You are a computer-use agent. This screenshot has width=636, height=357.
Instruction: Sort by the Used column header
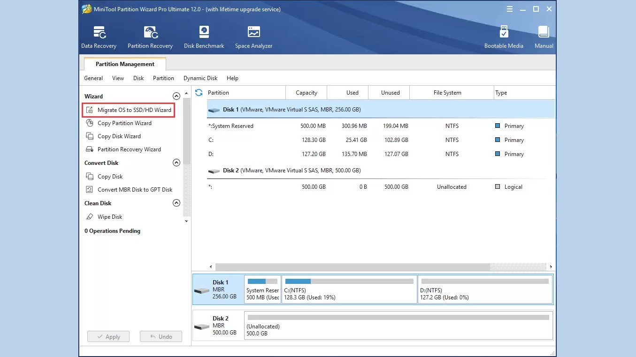(x=348, y=93)
